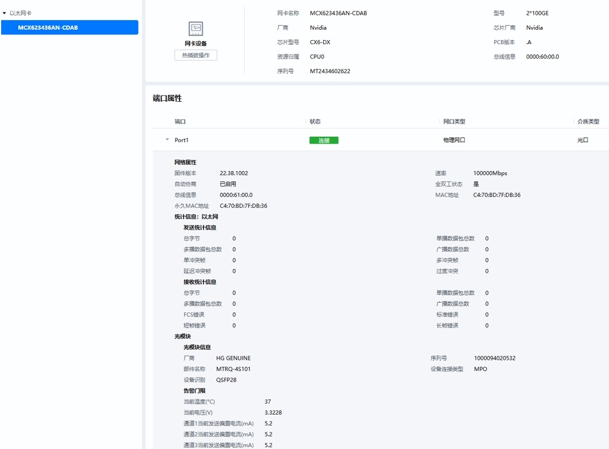Click the 状态 column header
This screenshot has height=449, width=609.
pos(315,122)
